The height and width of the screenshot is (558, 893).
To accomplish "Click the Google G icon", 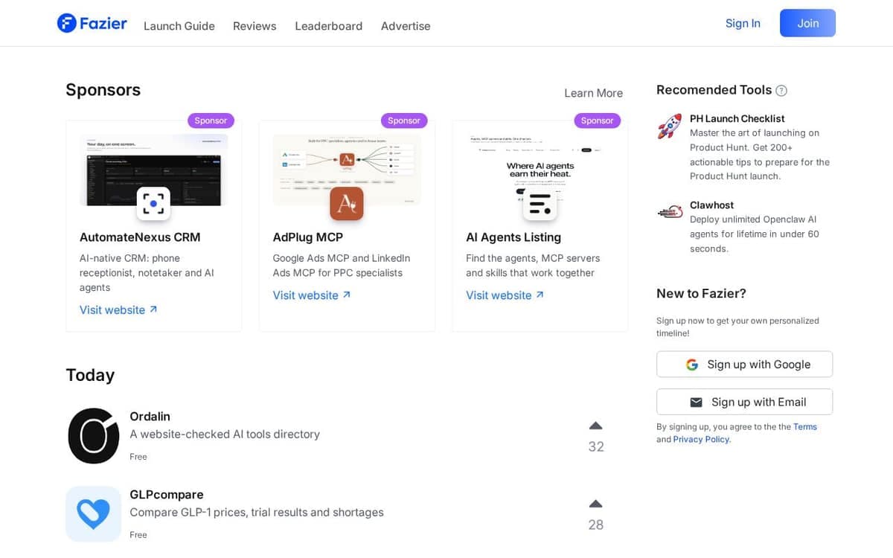I will point(692,365).
